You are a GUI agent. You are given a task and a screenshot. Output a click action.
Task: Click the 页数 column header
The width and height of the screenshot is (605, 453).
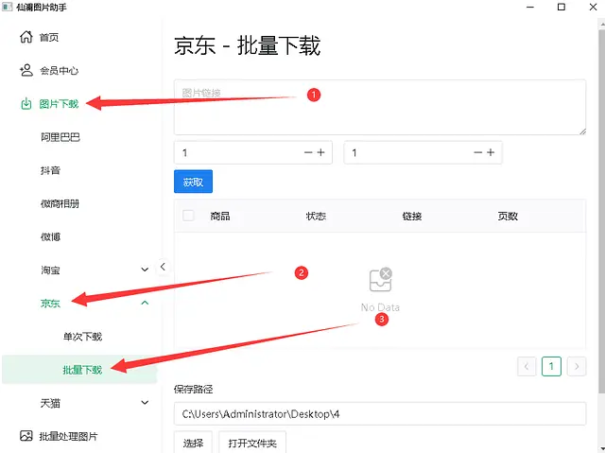[x=508, y=216]
